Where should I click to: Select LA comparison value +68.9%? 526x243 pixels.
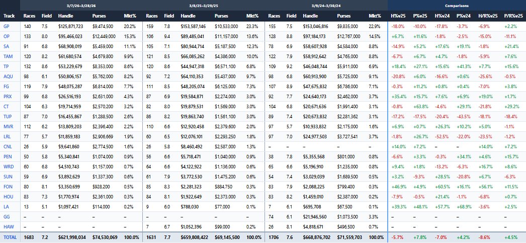click(x=464, y=207)
